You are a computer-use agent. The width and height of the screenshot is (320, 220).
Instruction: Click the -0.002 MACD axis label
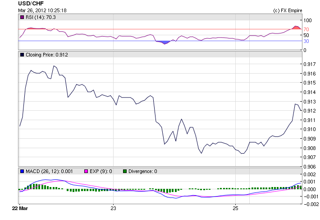[x=311, y=204]
